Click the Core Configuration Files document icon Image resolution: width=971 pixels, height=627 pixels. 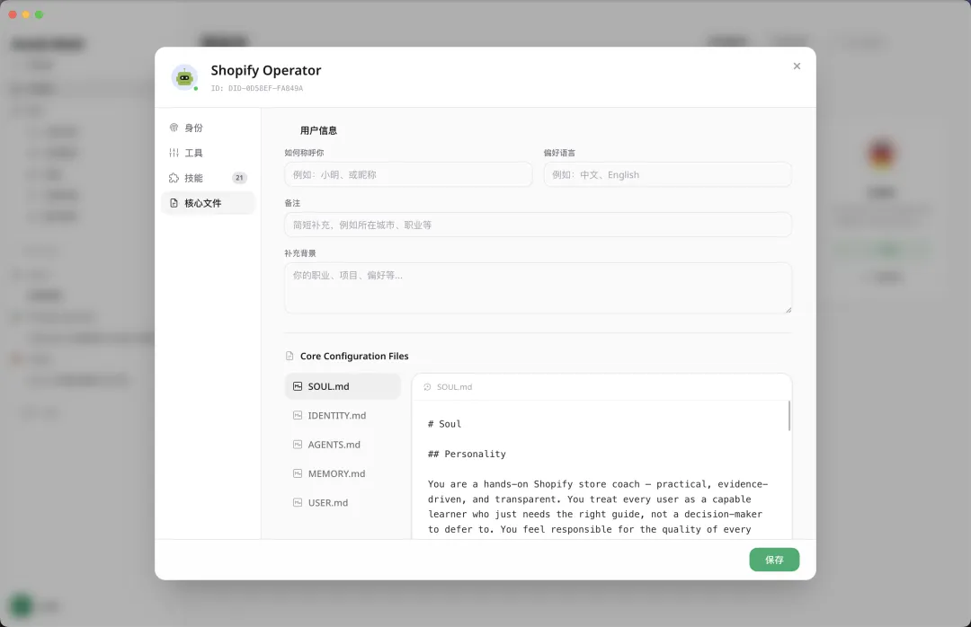point(290,356)
